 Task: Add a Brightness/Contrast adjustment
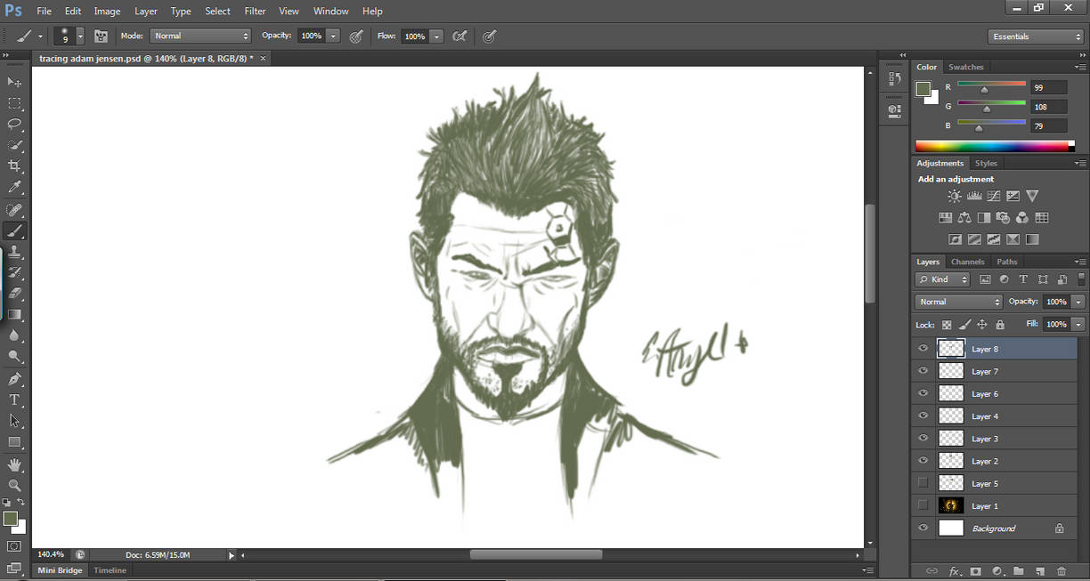(954, 195)
